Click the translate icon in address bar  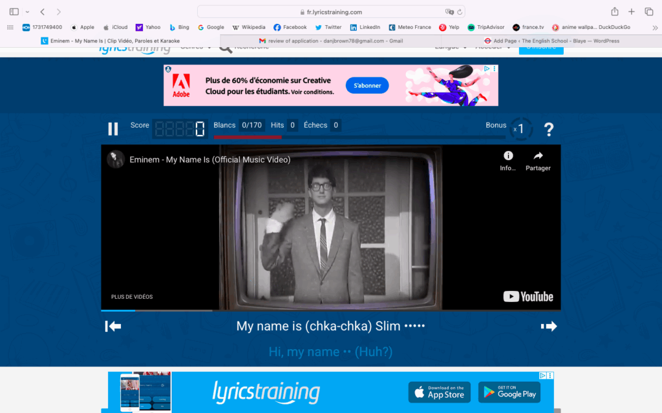[x=449, y=12]
